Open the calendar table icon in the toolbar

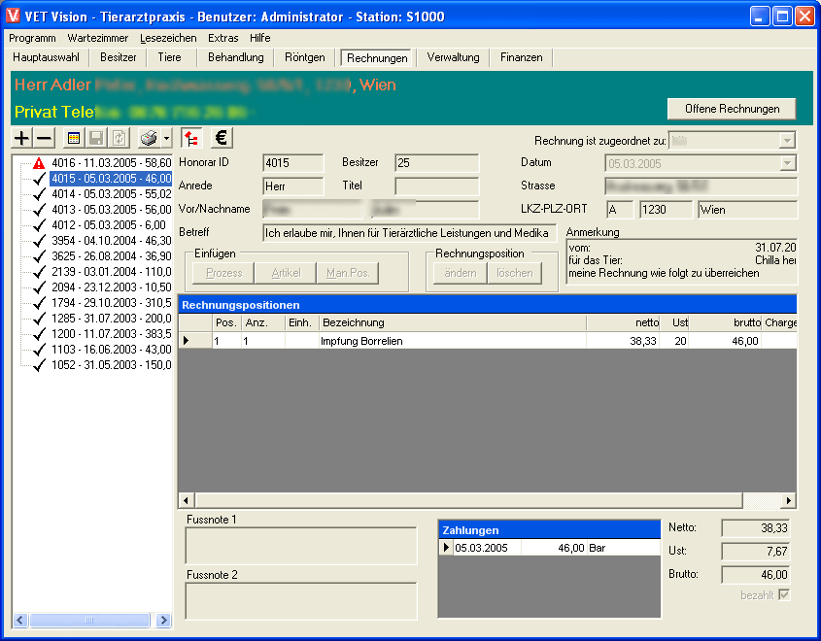pos(74,138)
